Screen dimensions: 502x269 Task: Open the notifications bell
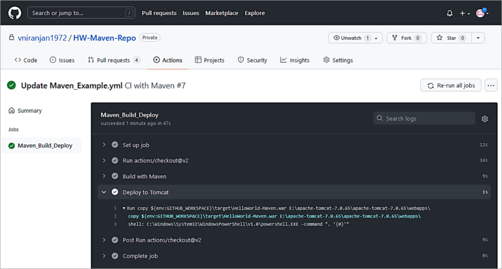[449, 13]
